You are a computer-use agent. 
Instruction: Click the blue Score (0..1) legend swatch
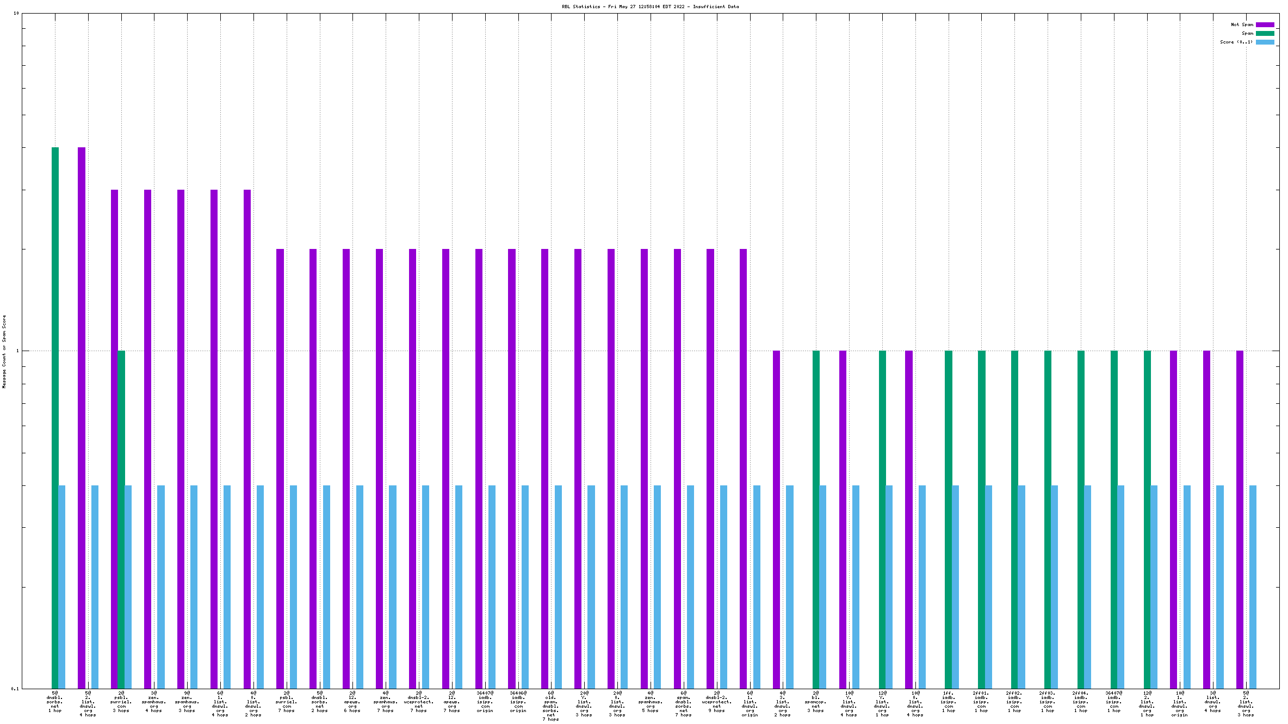point(1265,42)
